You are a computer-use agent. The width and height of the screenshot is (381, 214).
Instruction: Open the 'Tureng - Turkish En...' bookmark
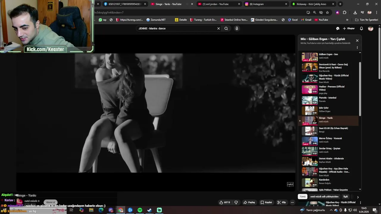(x=203, y=20)
